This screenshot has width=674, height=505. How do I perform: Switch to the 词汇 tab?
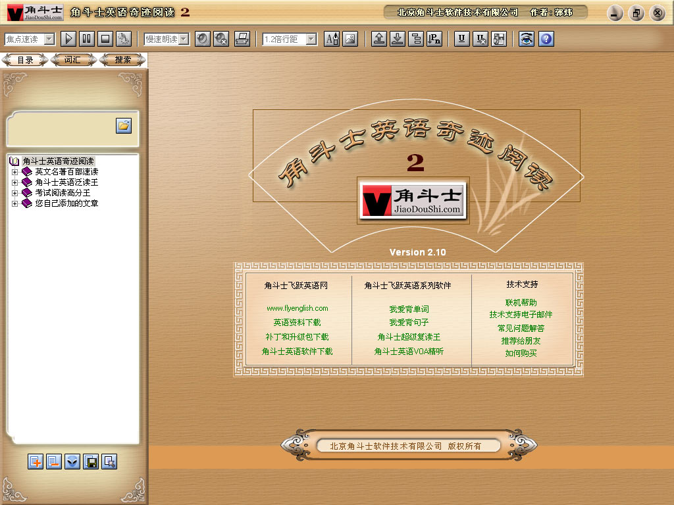coord(72,60)
